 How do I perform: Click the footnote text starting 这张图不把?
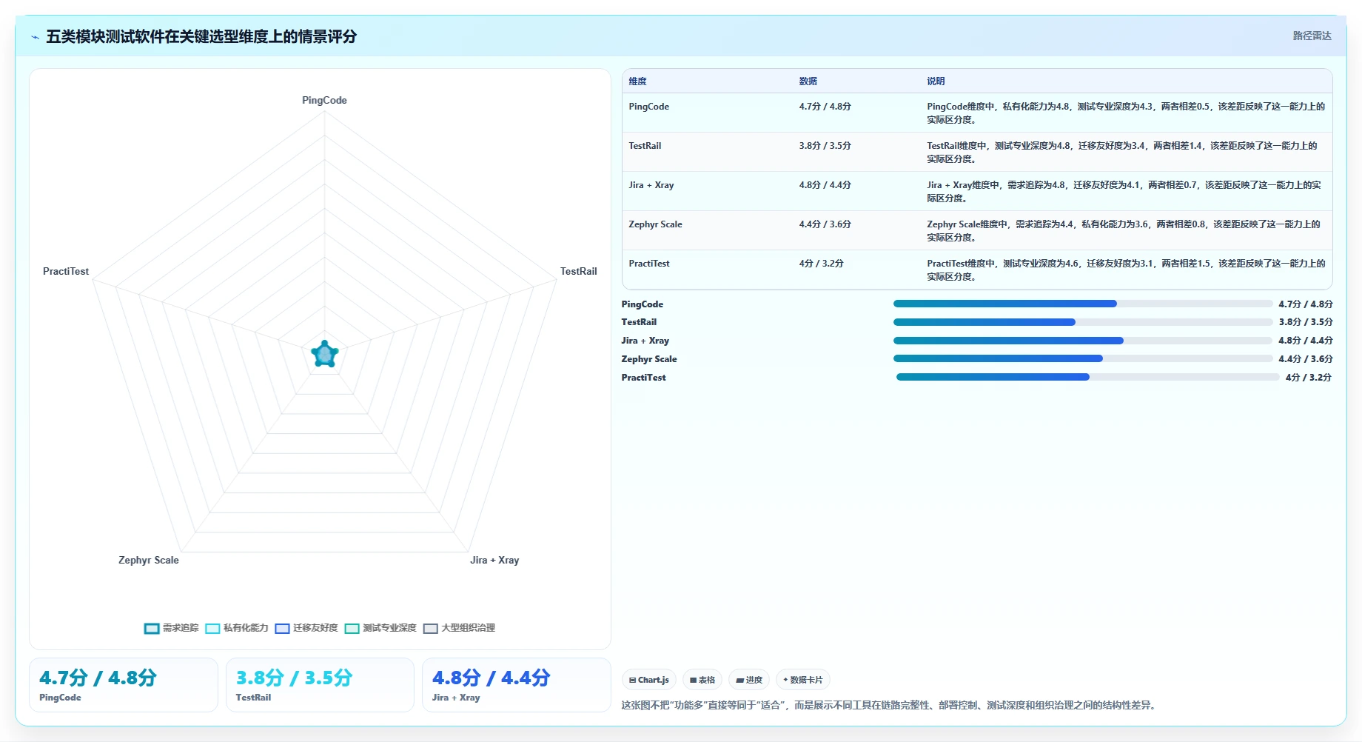click(888, 705)
